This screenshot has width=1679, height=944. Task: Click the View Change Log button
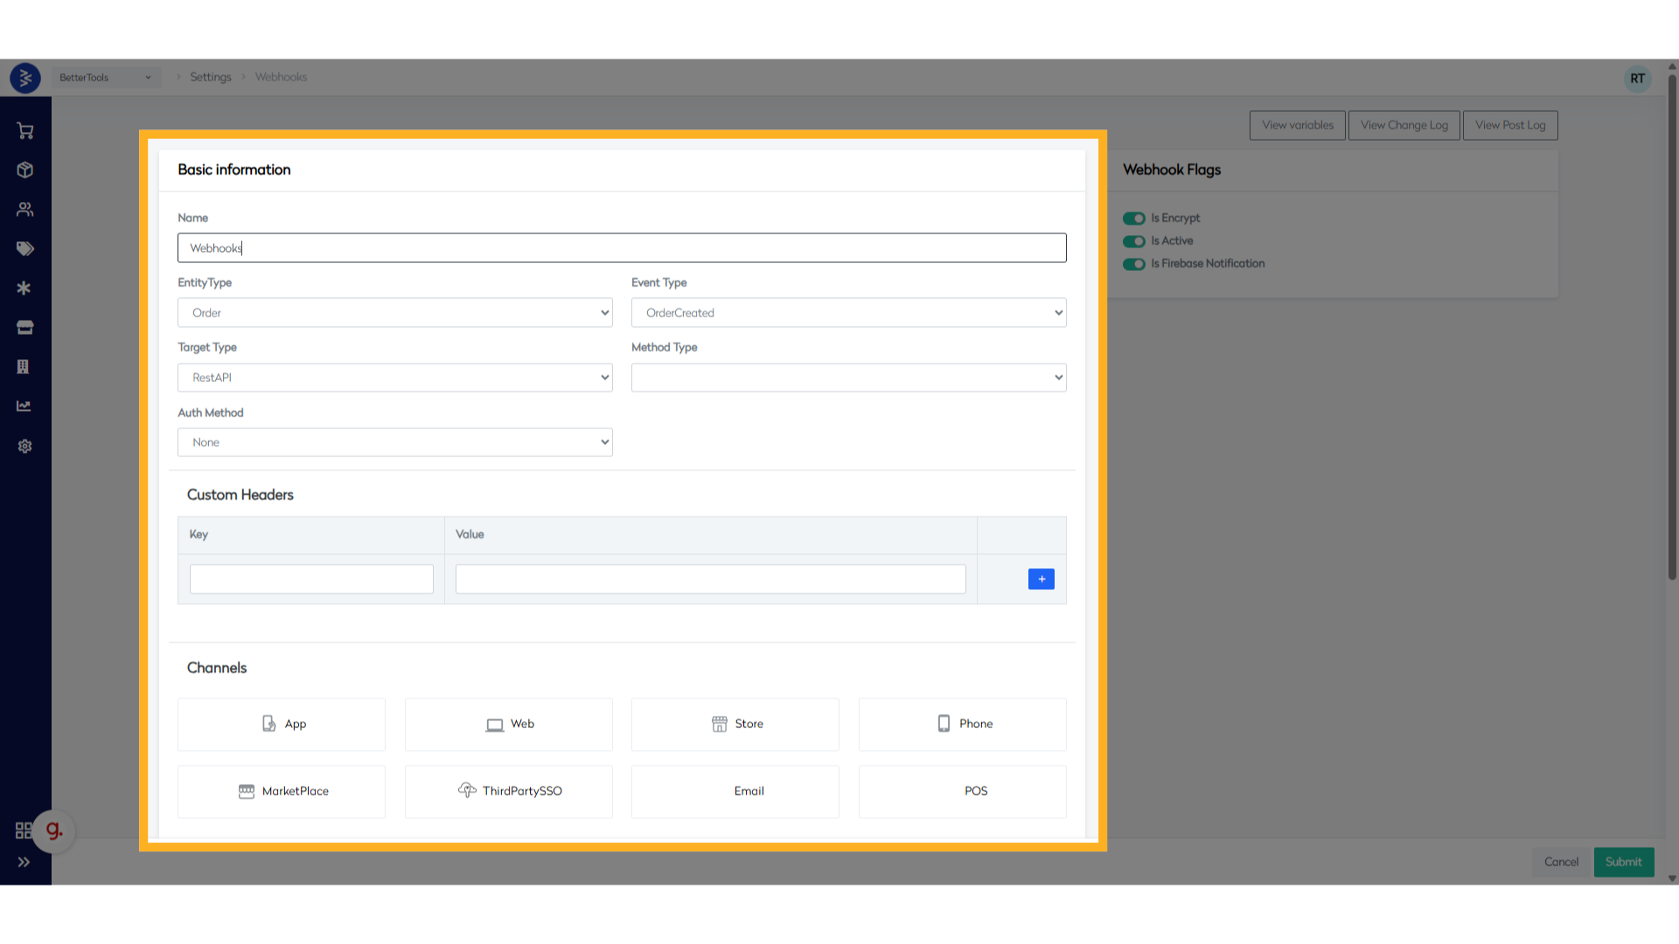pos(1404,125)
